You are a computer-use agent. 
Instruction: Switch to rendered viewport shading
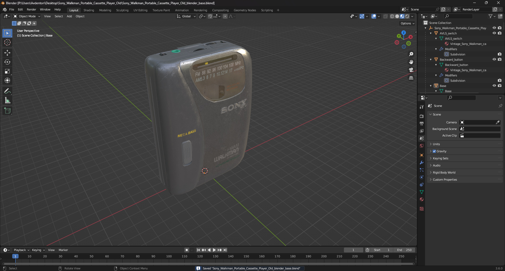407,16
